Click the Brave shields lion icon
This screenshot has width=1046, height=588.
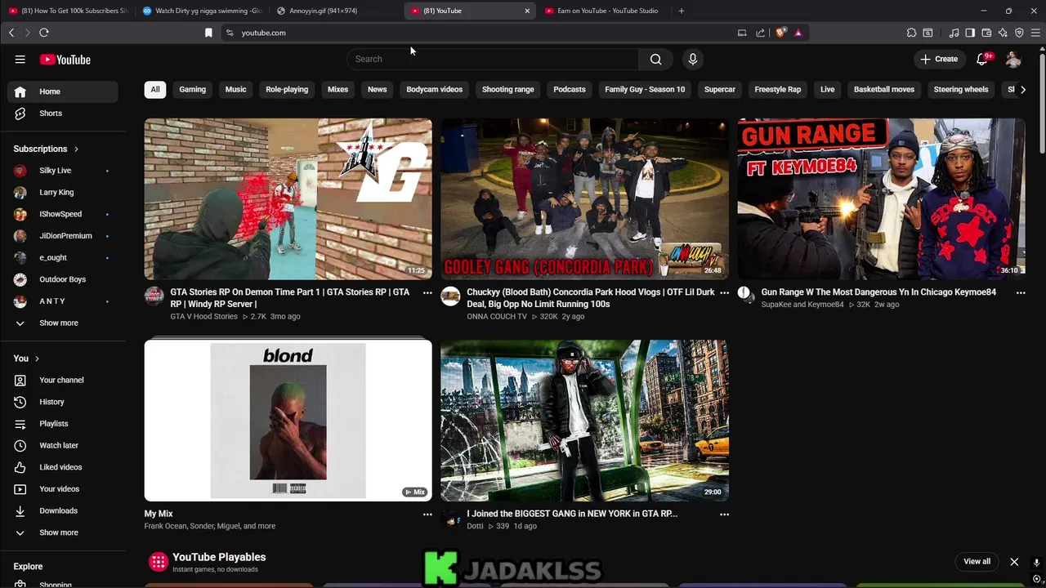click(780, 33)
